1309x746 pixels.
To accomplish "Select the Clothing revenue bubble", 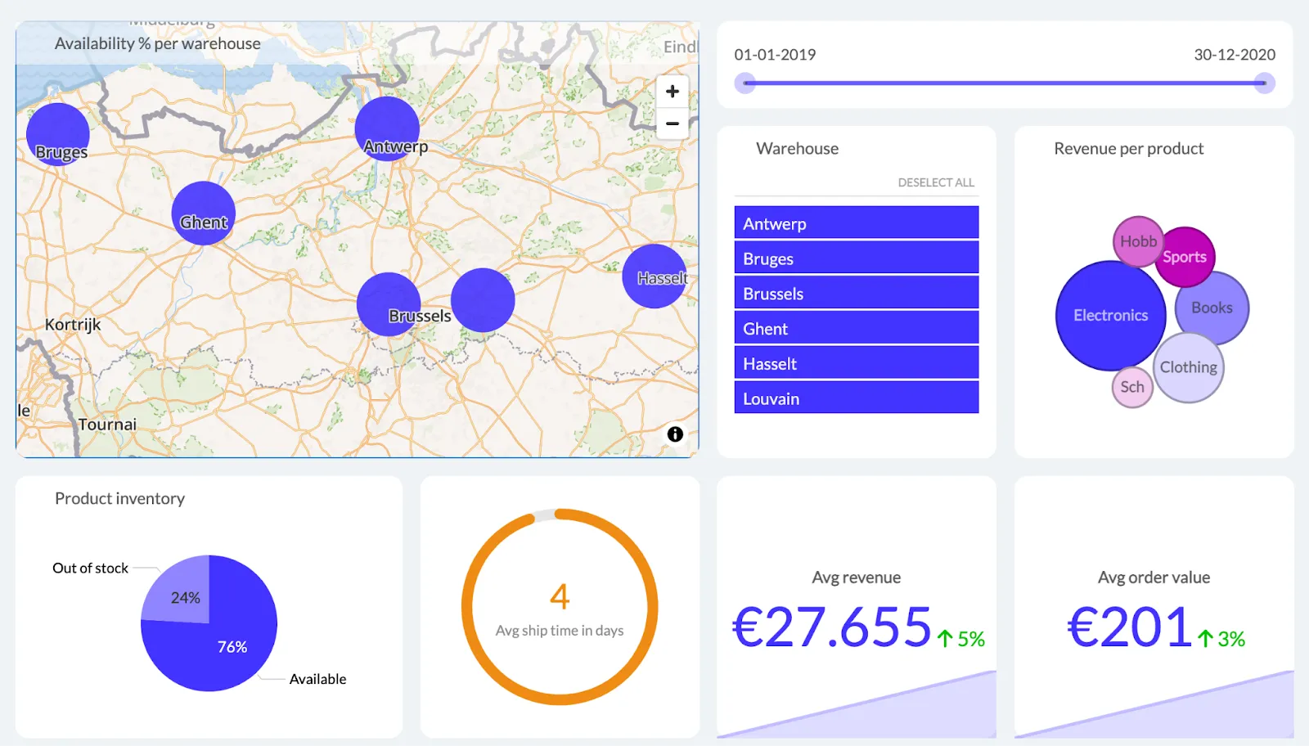I will (1189, 367).
